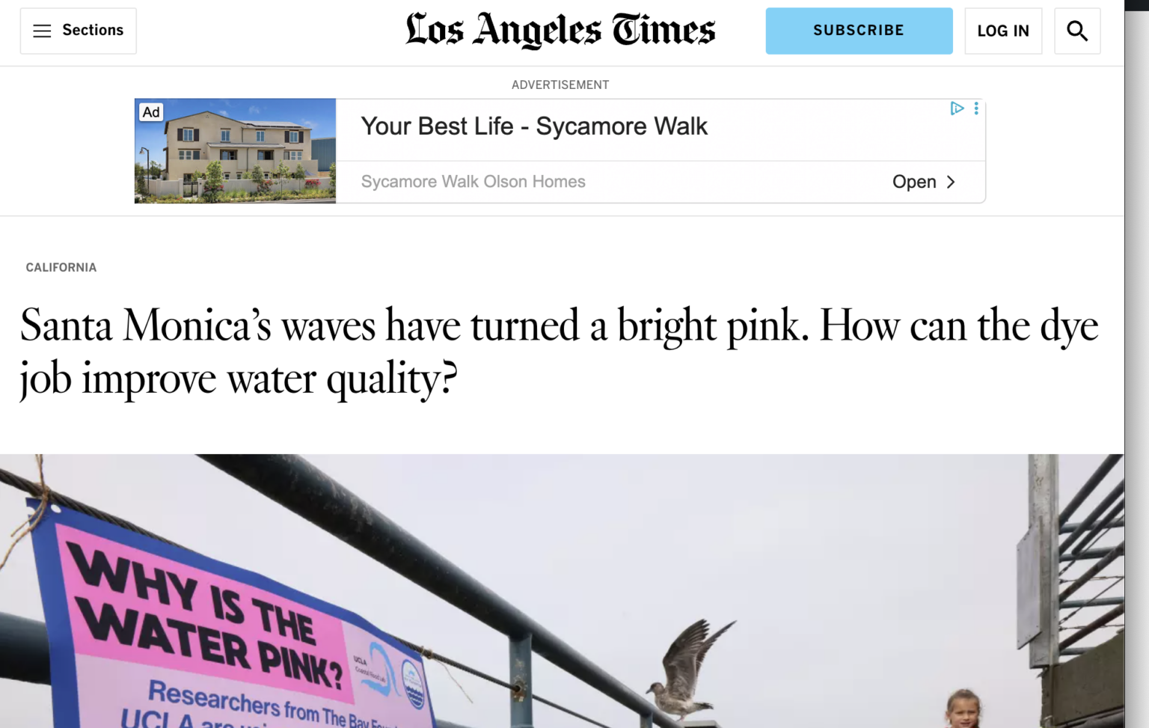Click the vertical scrollbar on the right edge
The width and height of the screenshot is (1149, 728).
(1136, 374)
